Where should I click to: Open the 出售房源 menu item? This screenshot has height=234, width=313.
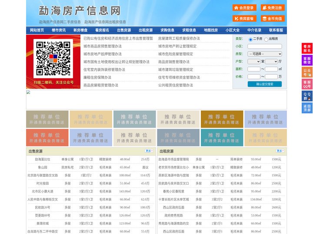(124, 30)
